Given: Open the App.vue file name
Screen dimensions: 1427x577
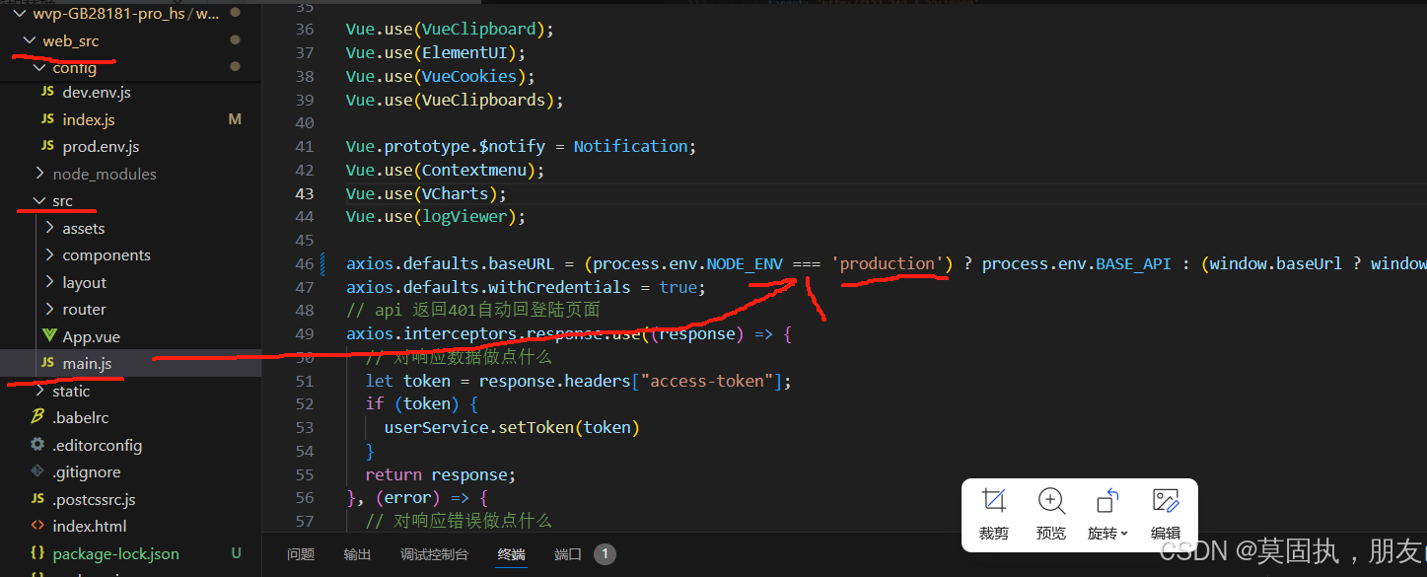Looking at the screenshot, I should click(x=92, y=336).
